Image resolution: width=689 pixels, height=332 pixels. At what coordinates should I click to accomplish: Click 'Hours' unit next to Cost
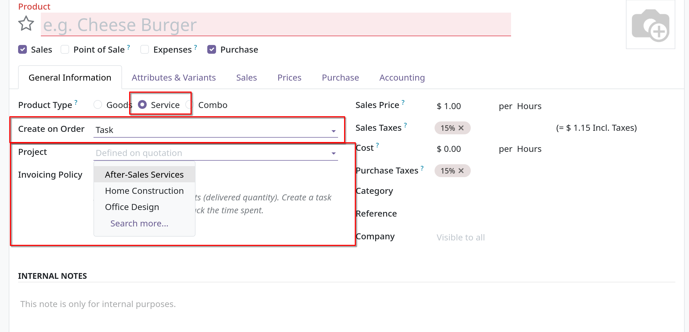pyautogui.click(x=529, y=149)
